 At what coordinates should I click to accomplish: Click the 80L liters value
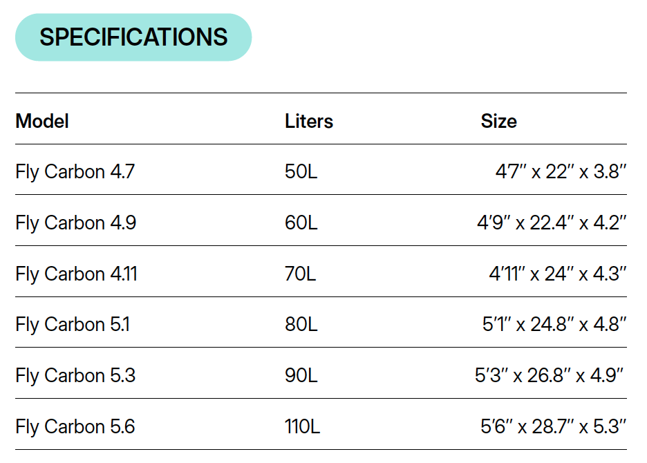(x=301, y=324)
